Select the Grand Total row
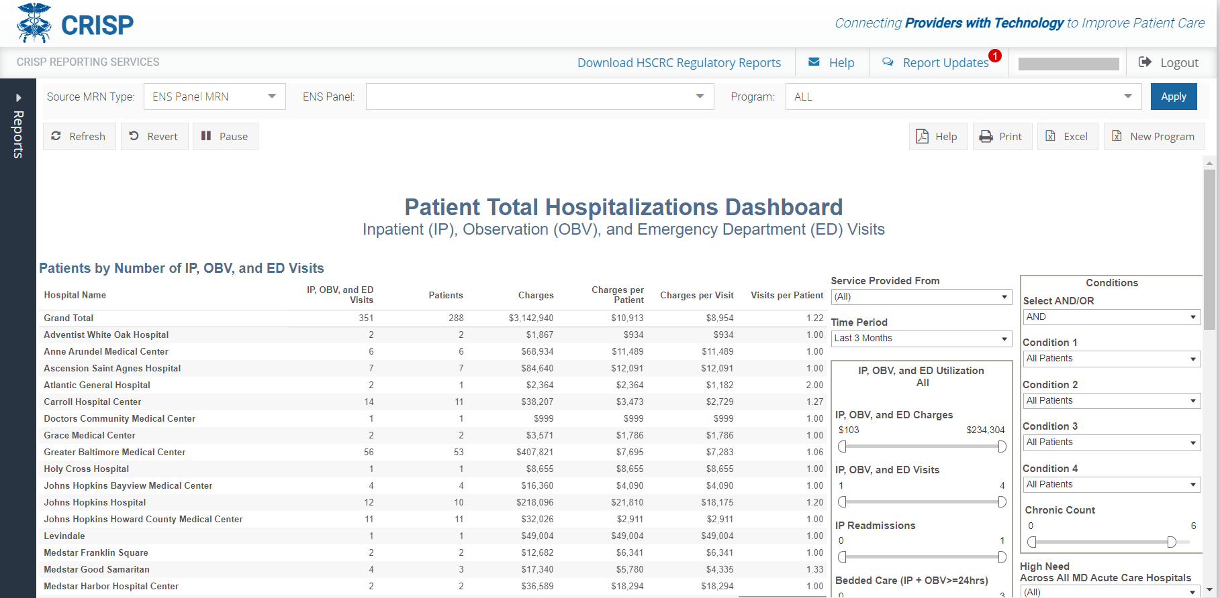 (434, 318)
